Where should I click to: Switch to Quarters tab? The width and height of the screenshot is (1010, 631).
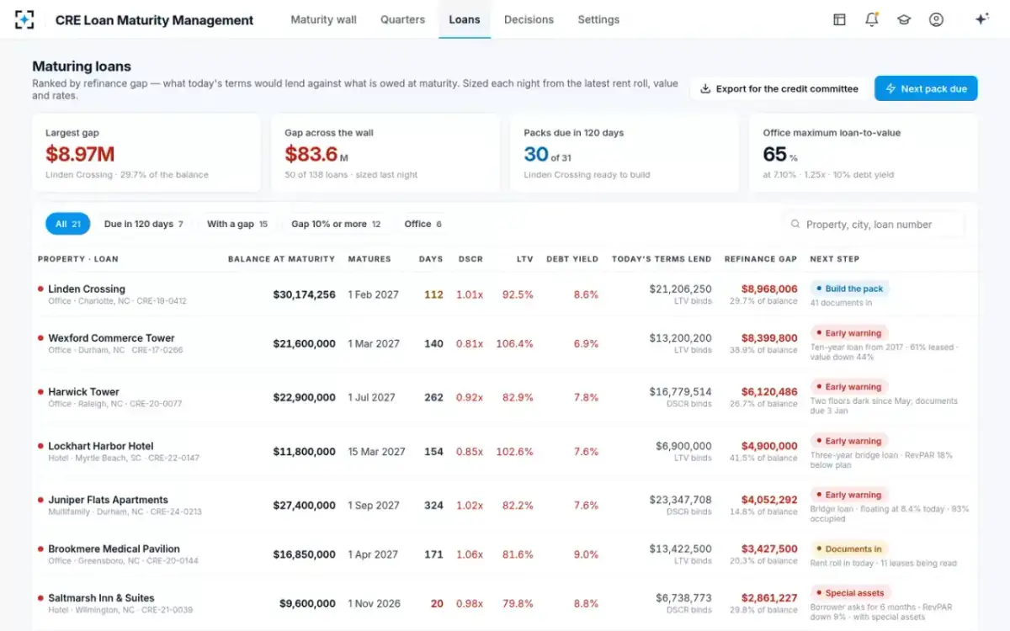coord(402,19)
